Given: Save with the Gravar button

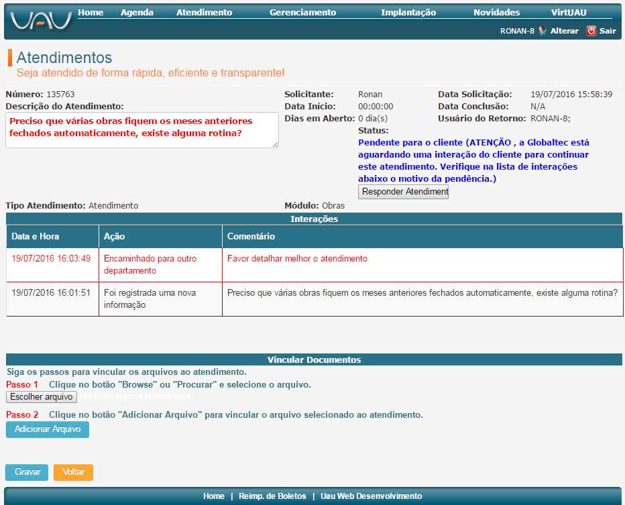Looking at the screenshot, I should coord(27,472).
